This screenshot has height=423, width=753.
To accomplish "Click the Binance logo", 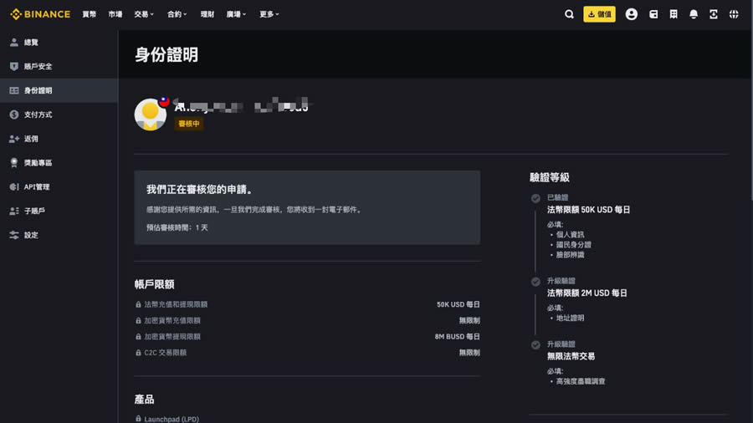I will tap(40, 14).
